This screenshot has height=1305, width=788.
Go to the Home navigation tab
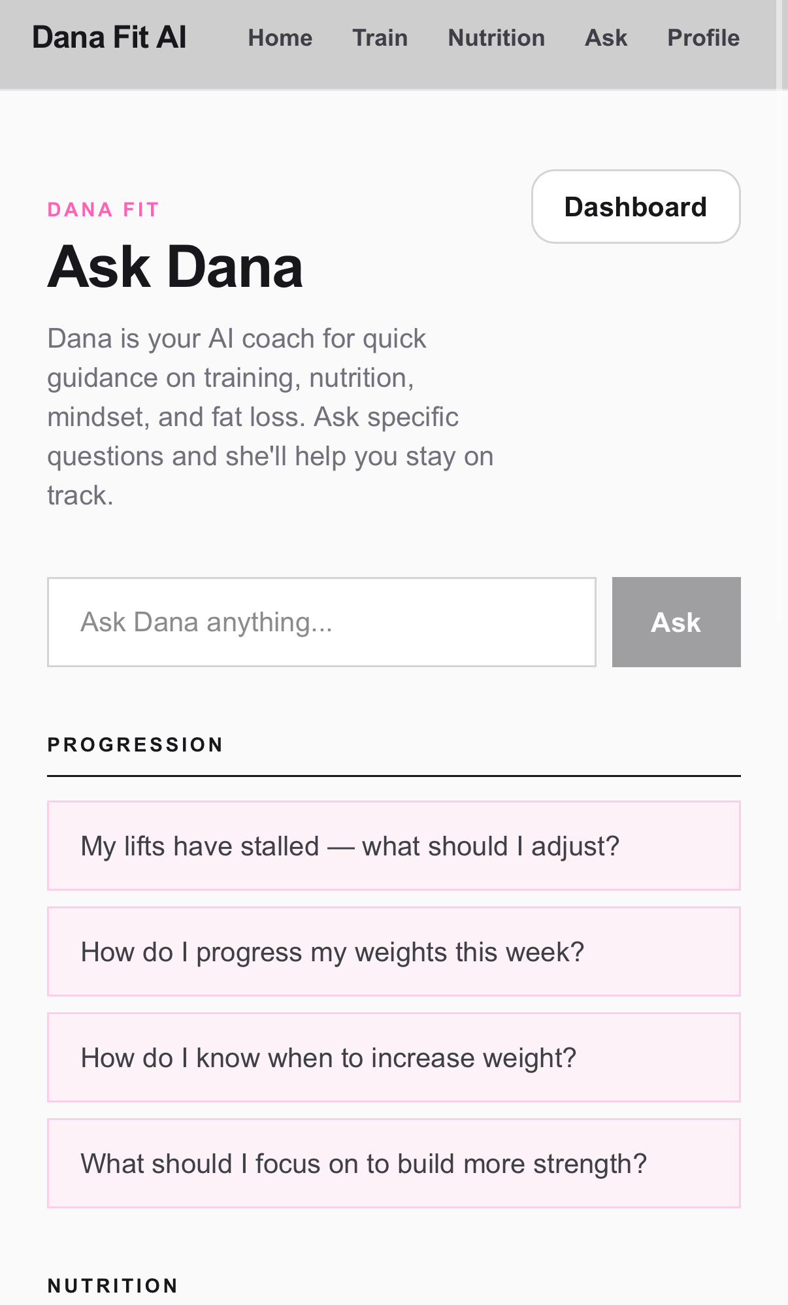(280, 38)
